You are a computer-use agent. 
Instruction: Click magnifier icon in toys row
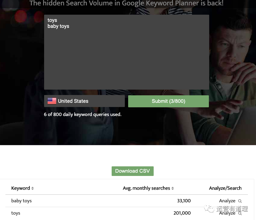click(240, 213)
